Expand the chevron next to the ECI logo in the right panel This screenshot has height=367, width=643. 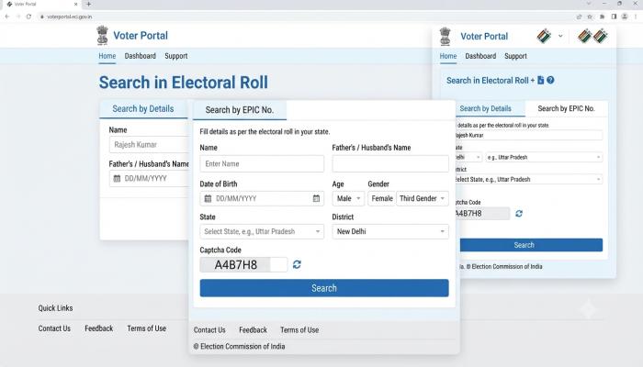(x=560, y=36)
